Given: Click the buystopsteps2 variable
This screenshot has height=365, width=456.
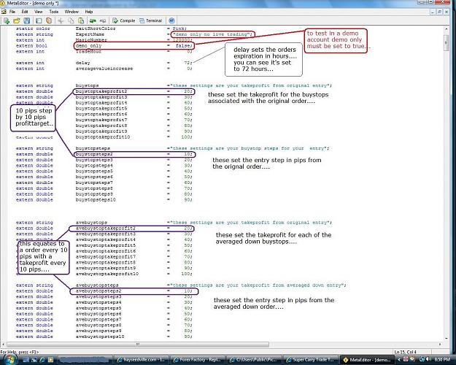Looking at the screenshot, I should point(94,154).
